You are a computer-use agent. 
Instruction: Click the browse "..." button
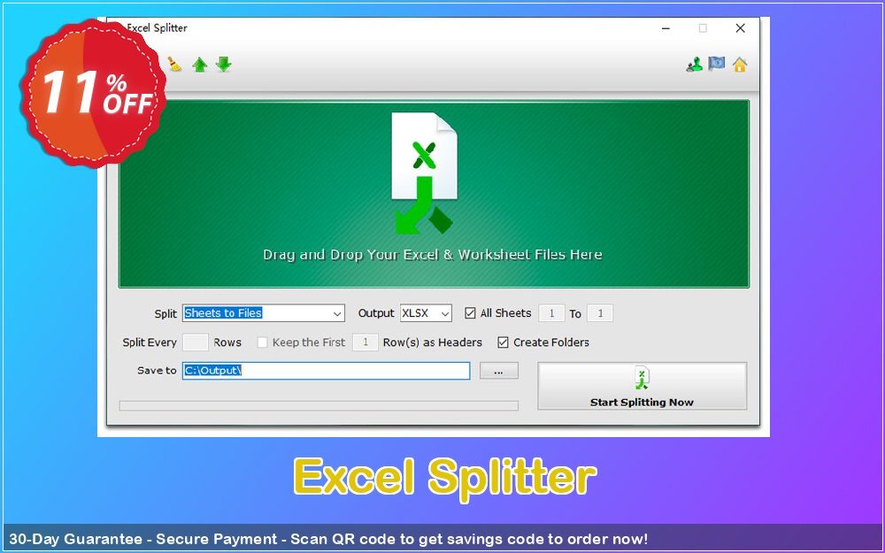[x=499, y=371]
